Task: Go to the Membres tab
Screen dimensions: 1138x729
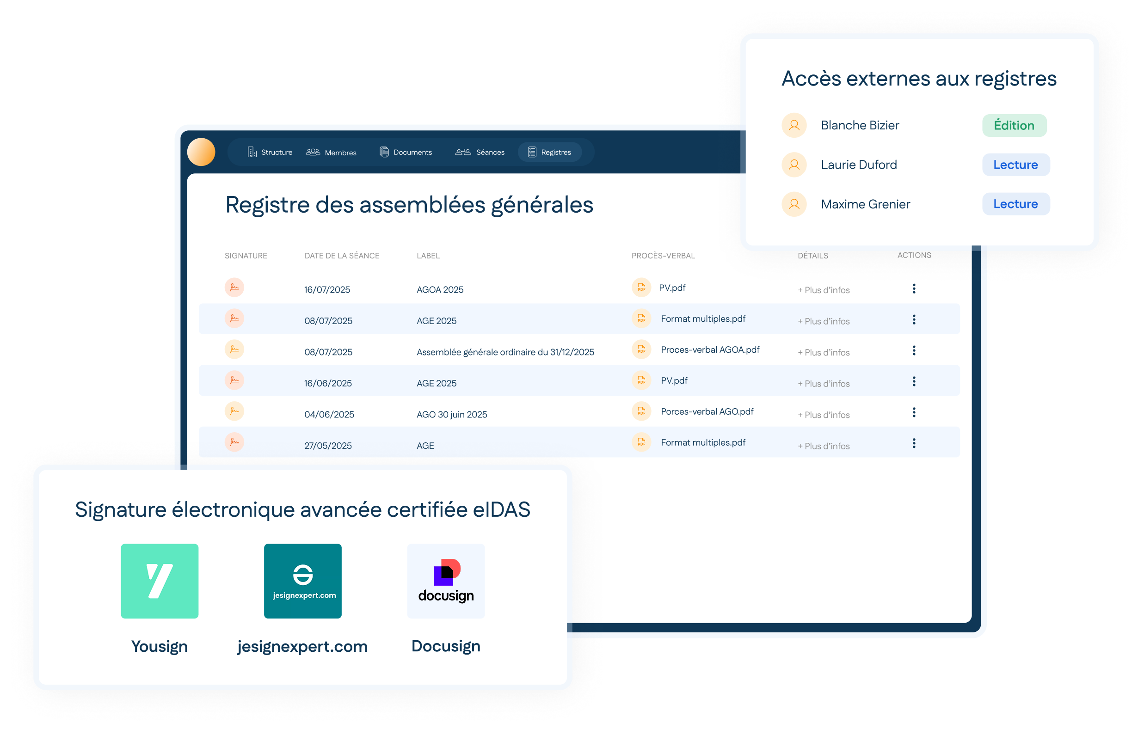Action: coord(332,152)
